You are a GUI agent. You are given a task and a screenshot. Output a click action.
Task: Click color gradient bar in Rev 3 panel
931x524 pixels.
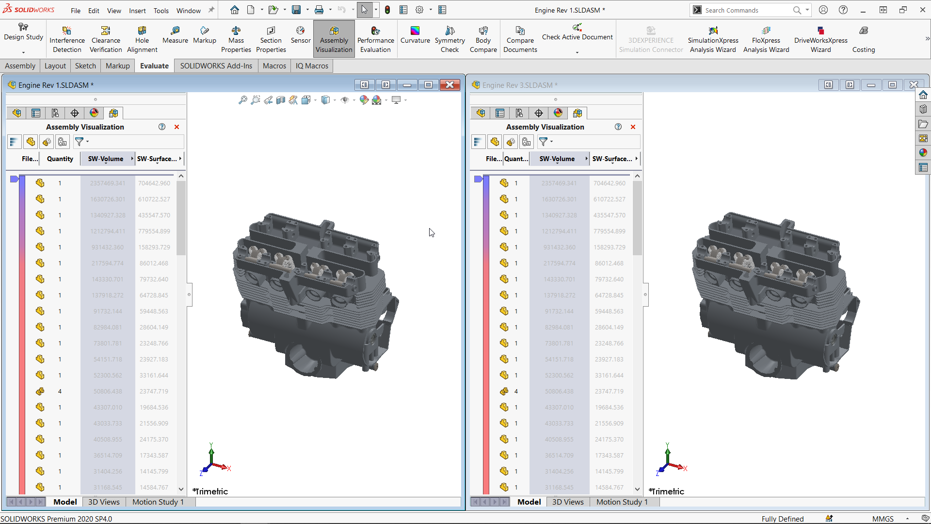click(486, 335)
